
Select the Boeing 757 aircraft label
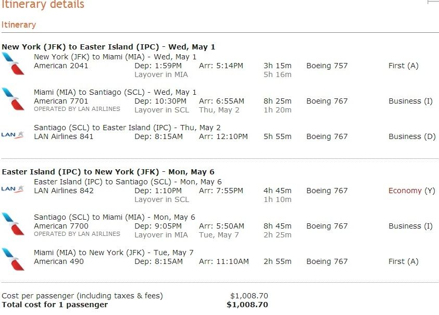click(327, 66)
